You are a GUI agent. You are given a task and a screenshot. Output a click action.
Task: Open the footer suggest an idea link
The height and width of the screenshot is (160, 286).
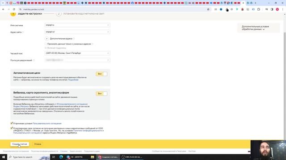(x=92, y=151)
